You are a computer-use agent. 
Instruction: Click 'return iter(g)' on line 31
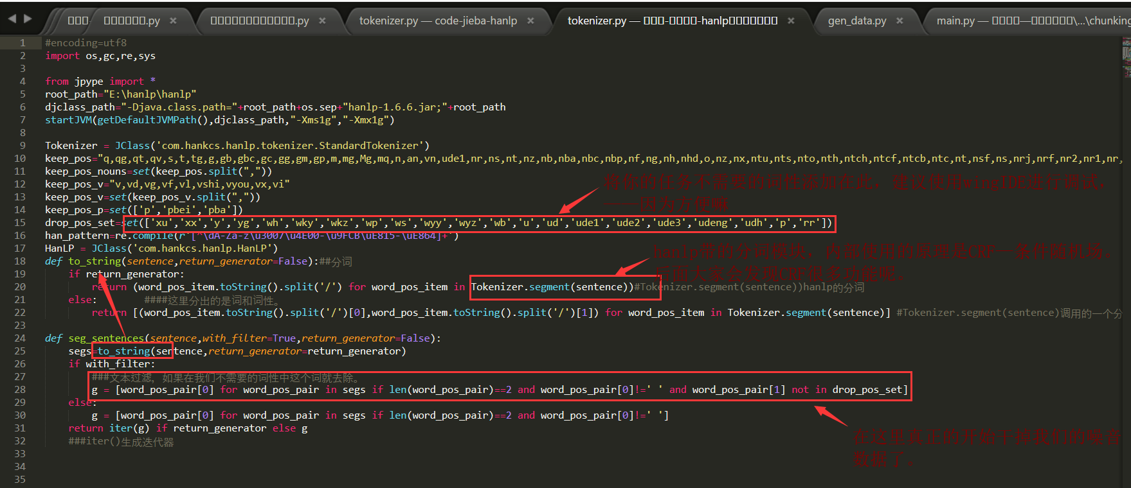pyautogui.click(x=109, y=428)
